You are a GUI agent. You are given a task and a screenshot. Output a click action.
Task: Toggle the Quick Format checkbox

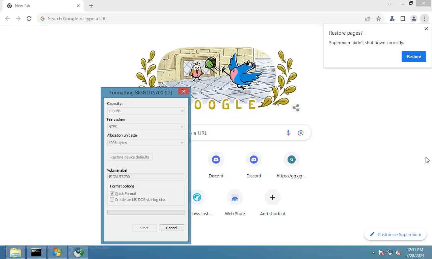[112, 194]
